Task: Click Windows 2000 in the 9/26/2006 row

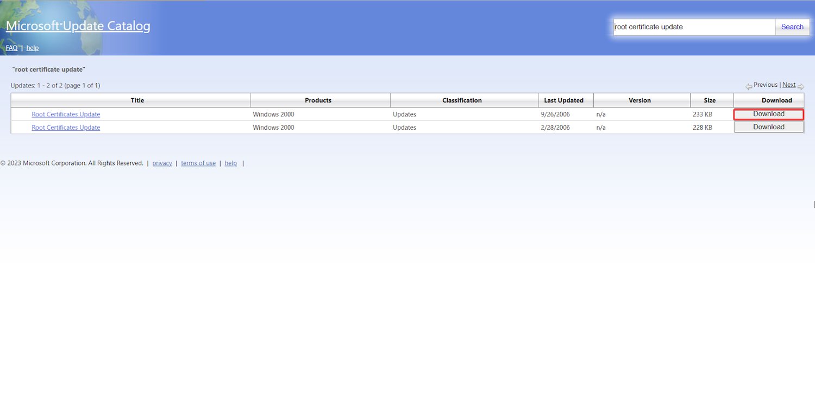Action: pos(273,114)
